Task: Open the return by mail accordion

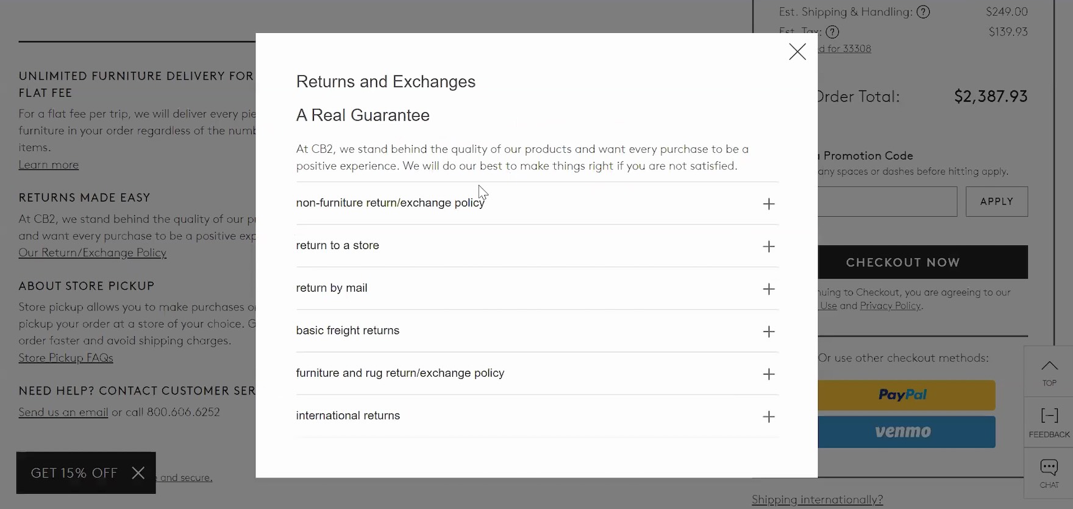Action: [768, 289]
